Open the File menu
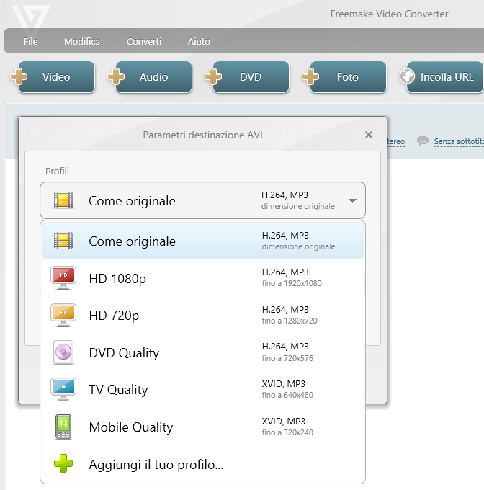The image size is (484, 490). click(30, 41)
